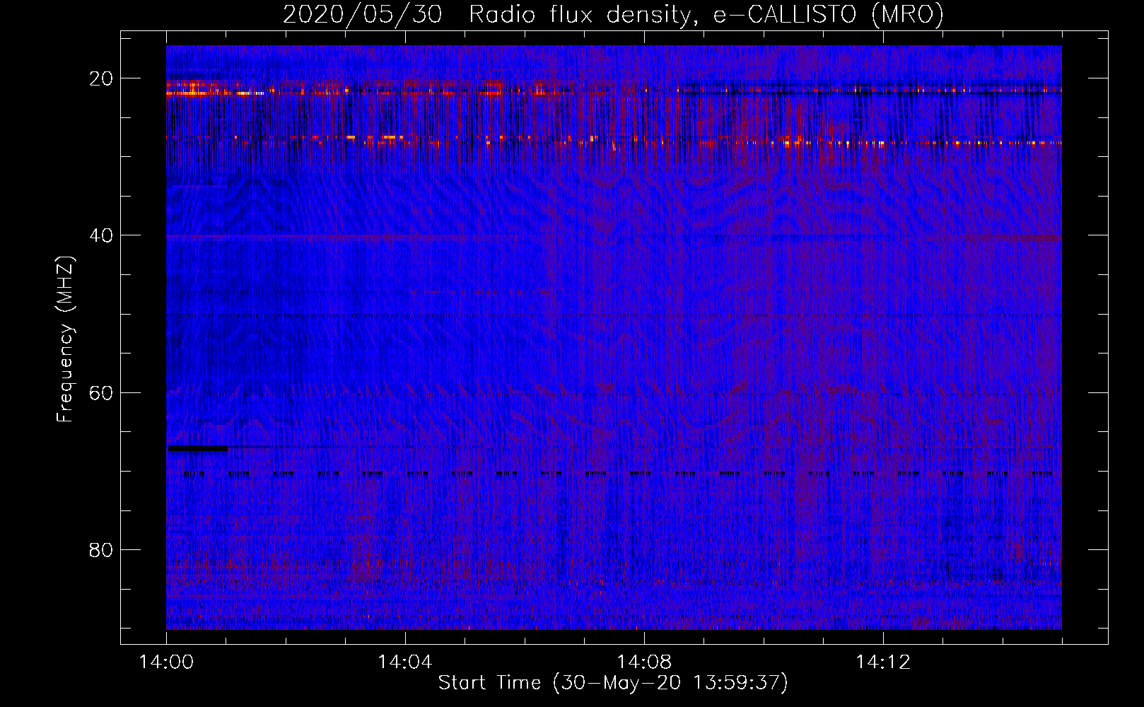Click the solid black bar near 67 MHz
This screenshot has width=1144, height=707.
click(198, 448)
